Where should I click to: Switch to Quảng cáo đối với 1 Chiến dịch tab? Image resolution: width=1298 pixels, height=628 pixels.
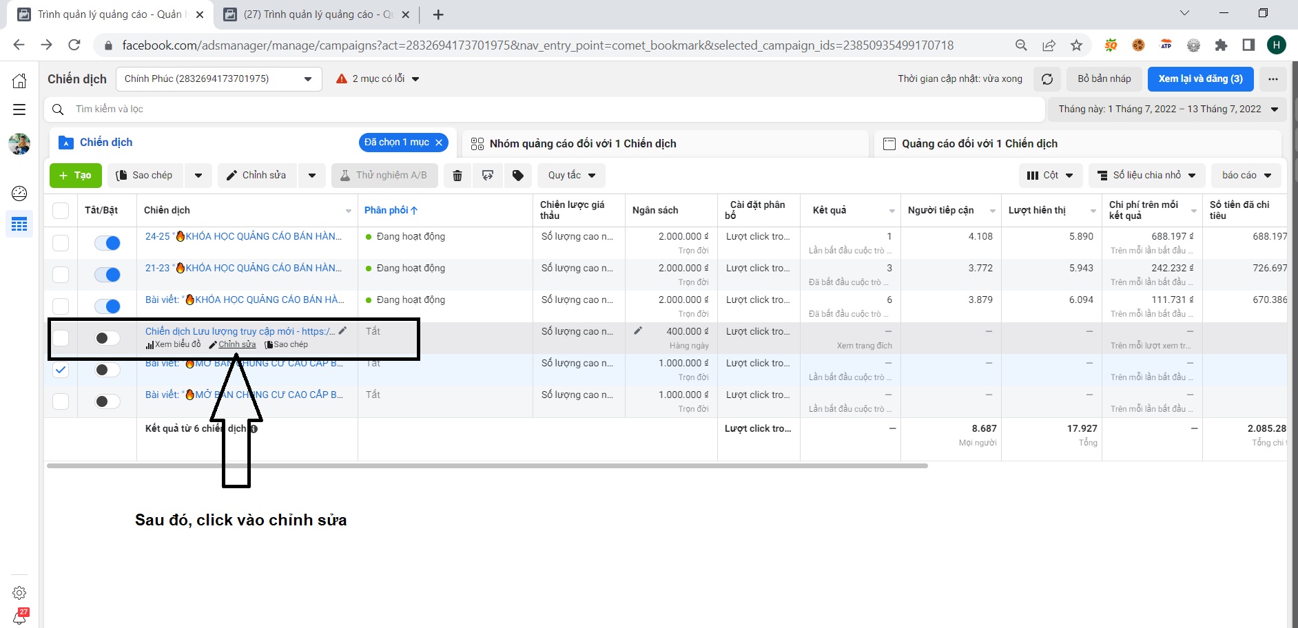click(x=979, y=144)
